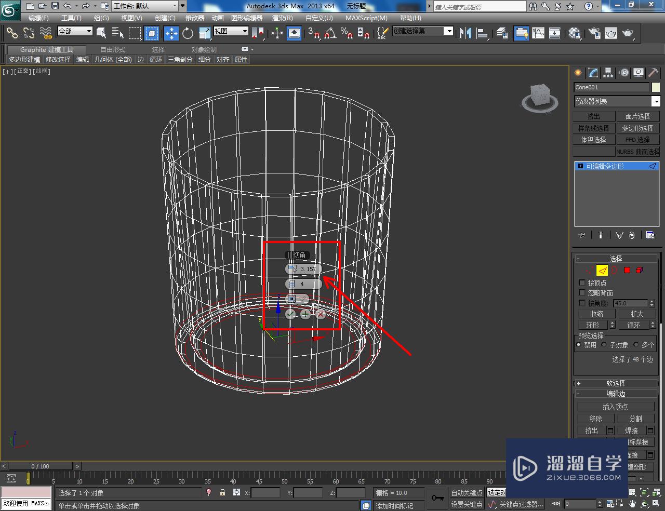Click the Cone001 object color swatch

click(656, 87)
